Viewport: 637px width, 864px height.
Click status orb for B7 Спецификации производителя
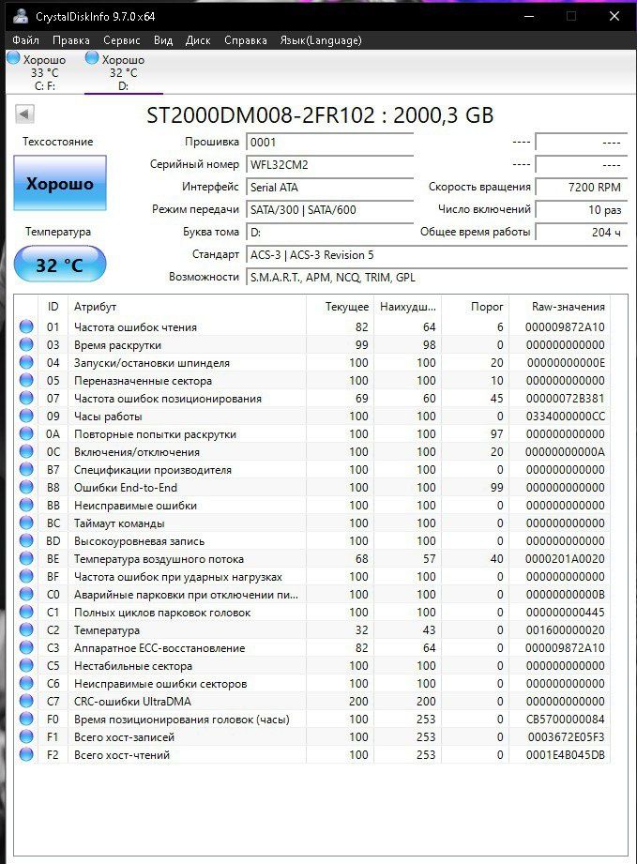[26, 469]
